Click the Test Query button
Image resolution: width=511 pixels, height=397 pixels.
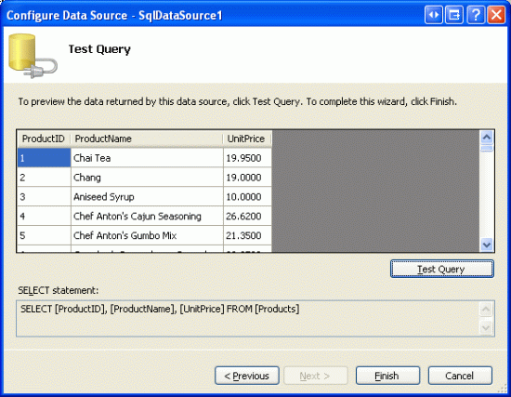442,269
